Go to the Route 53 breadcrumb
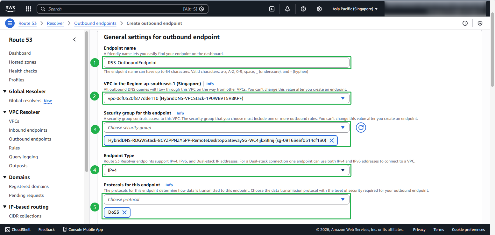Screen dimensions: 495x235 tap(27, 23)
